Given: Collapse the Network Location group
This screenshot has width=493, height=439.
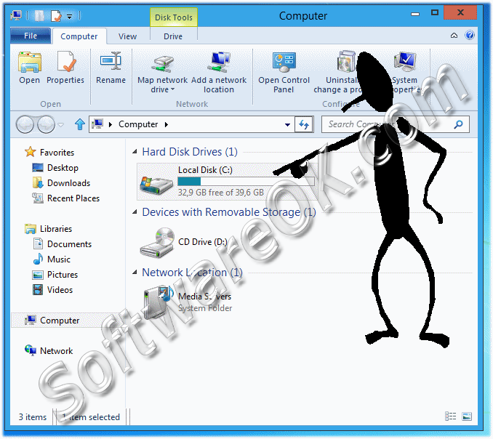Looking at the screenshot, I should [x=135, y=273].
